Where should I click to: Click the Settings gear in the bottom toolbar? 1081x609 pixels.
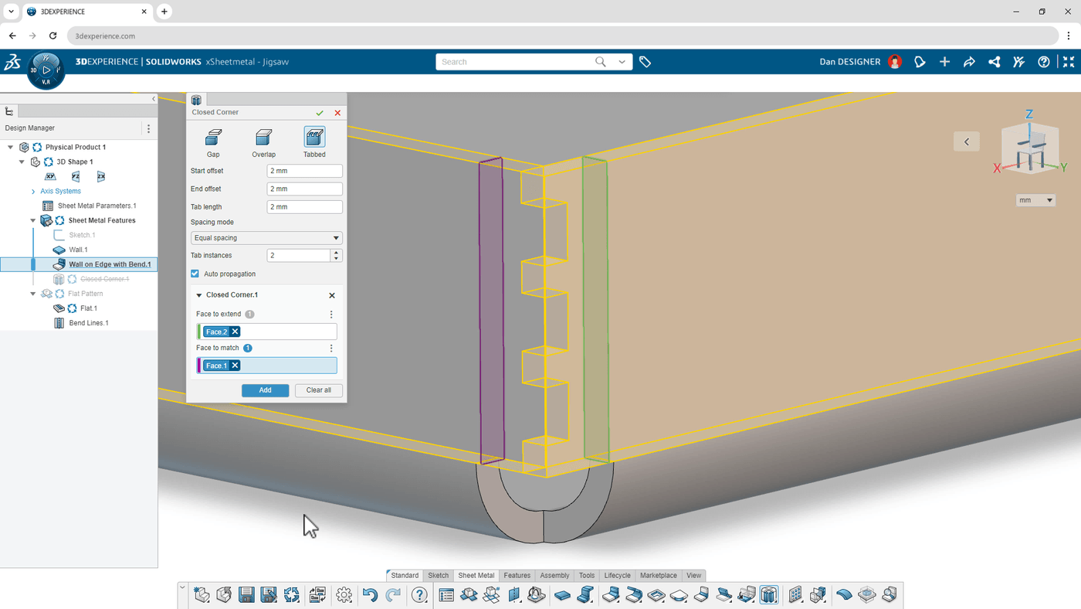click(344, 594)
